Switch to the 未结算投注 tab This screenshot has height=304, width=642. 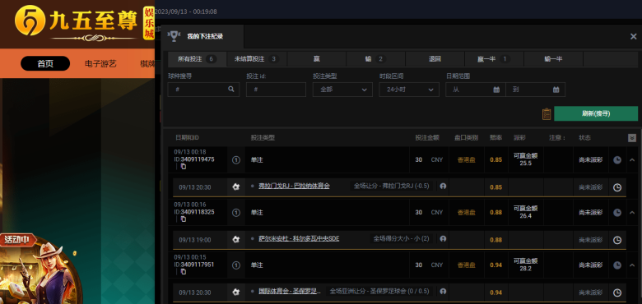(x=257, y=59)
